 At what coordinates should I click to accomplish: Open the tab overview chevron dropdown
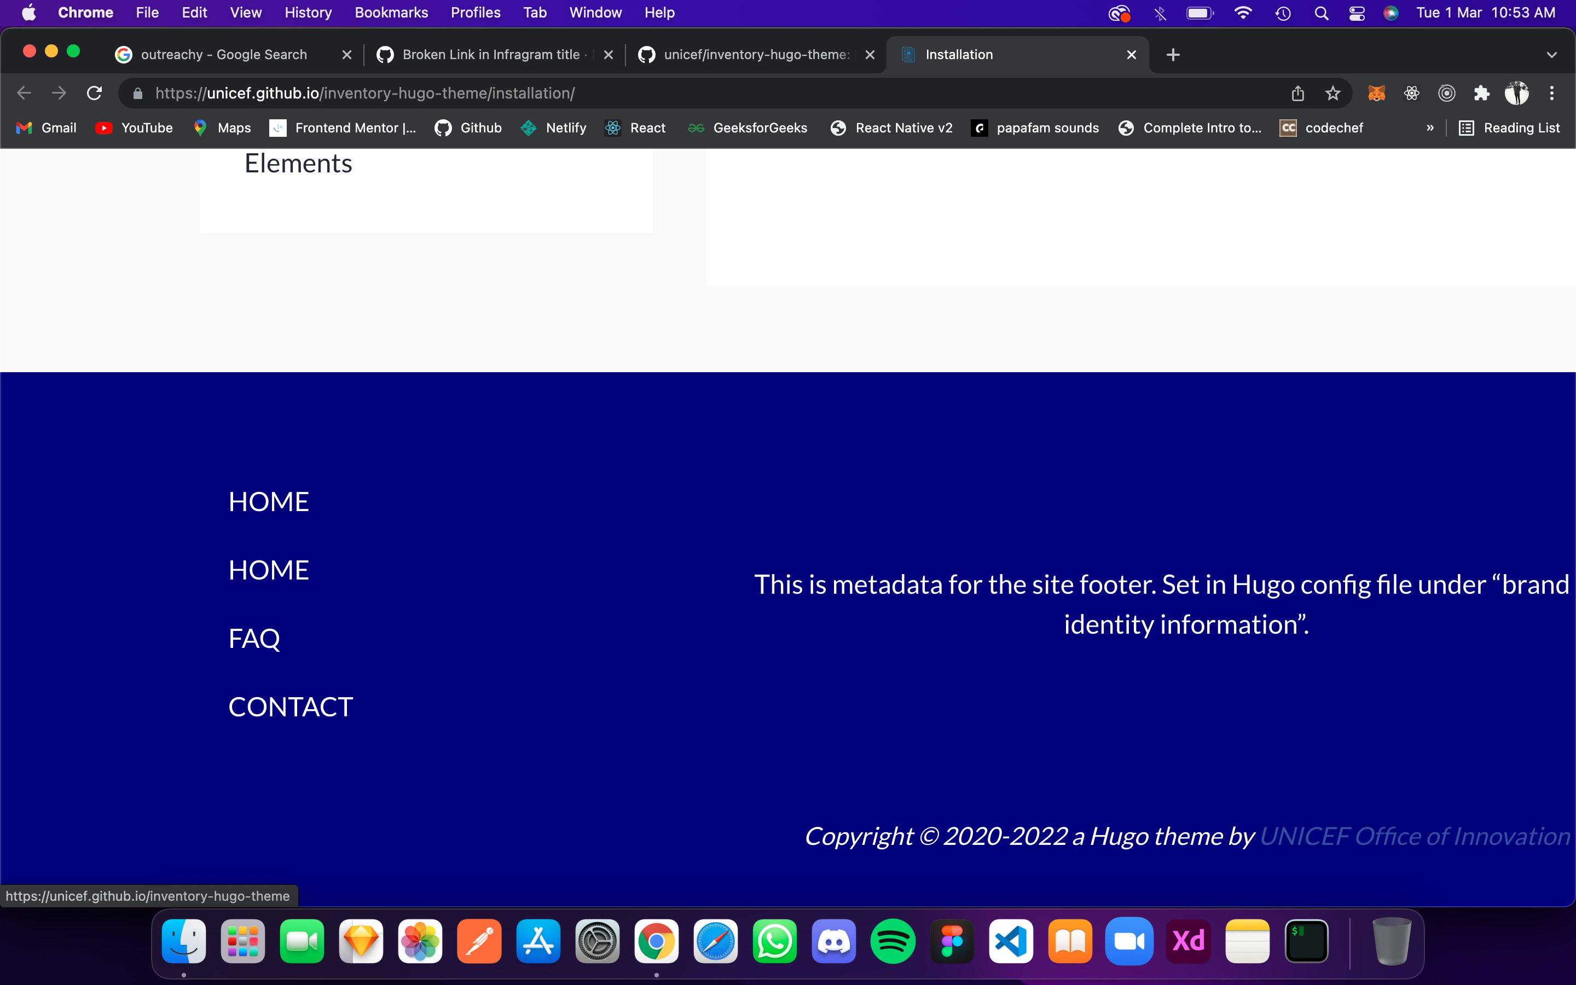point(1551,55)
